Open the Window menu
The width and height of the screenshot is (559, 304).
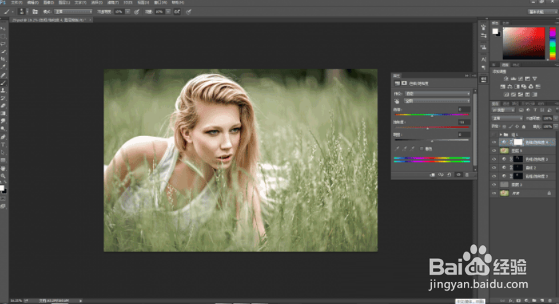point(160,3)
